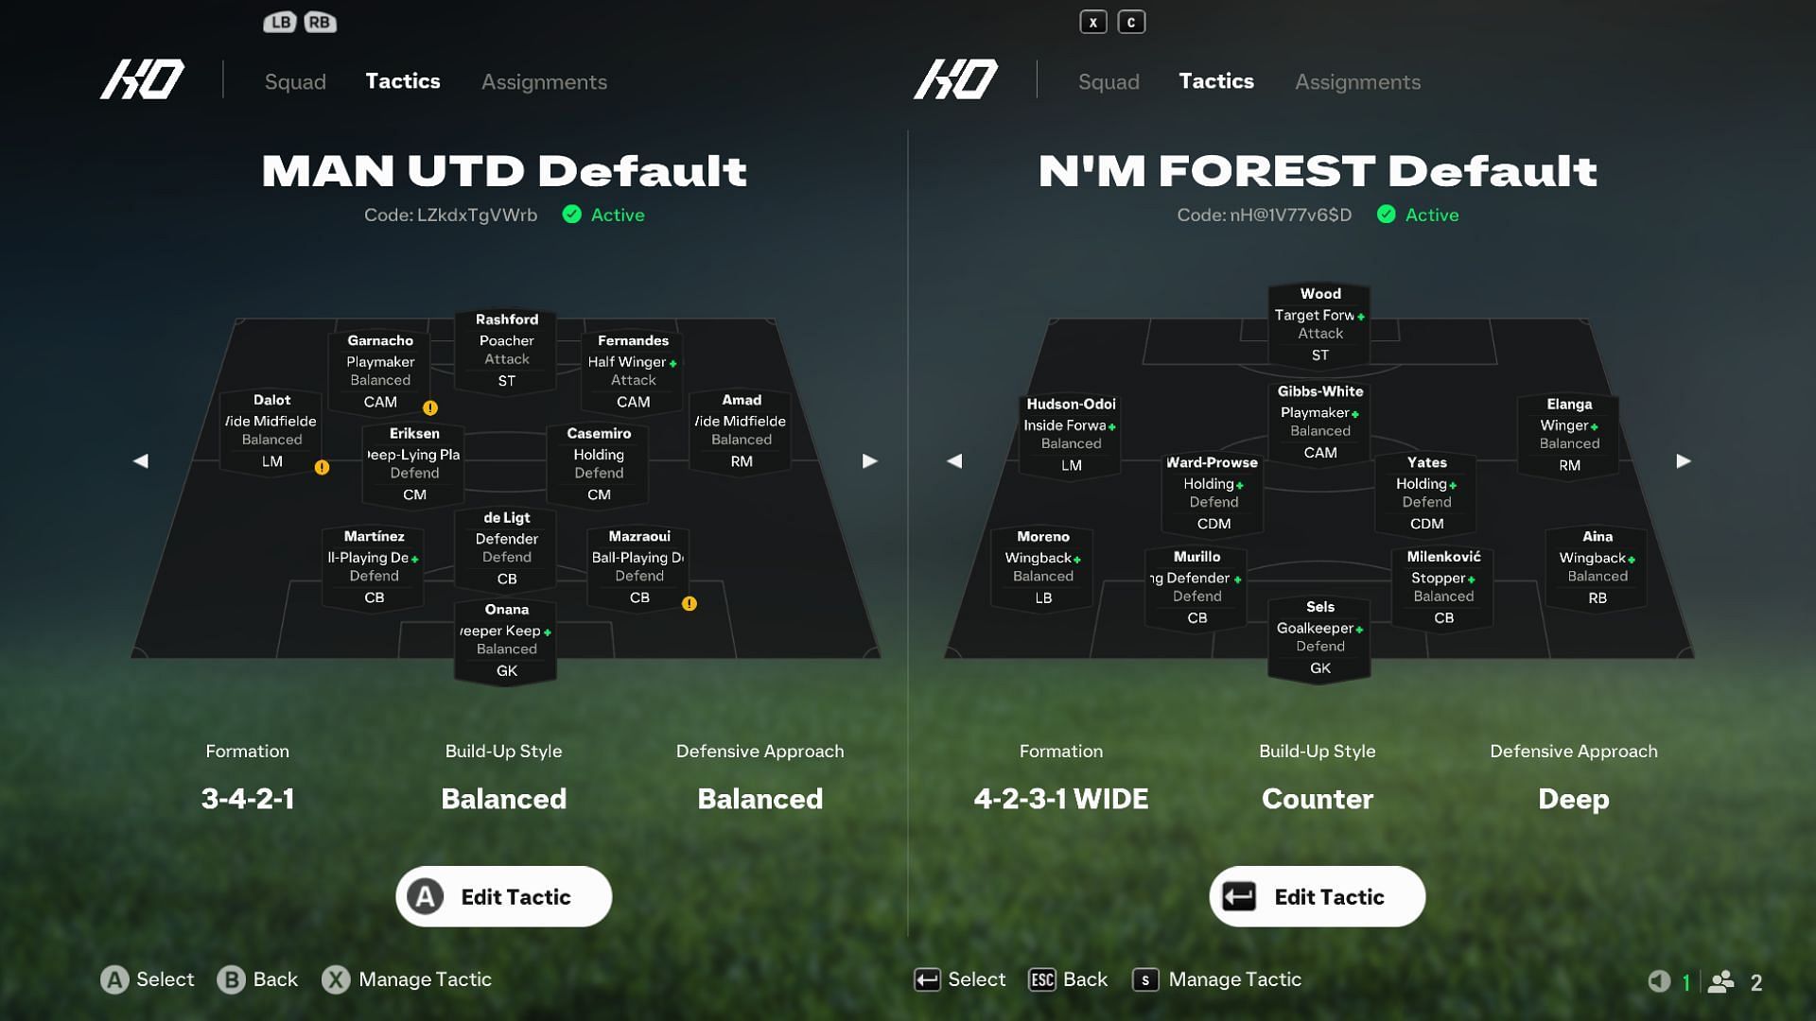The width and height of the screenshot is (1816, 1021).
Task: Select the Squad tab for Man Utd
Action: 294,79
